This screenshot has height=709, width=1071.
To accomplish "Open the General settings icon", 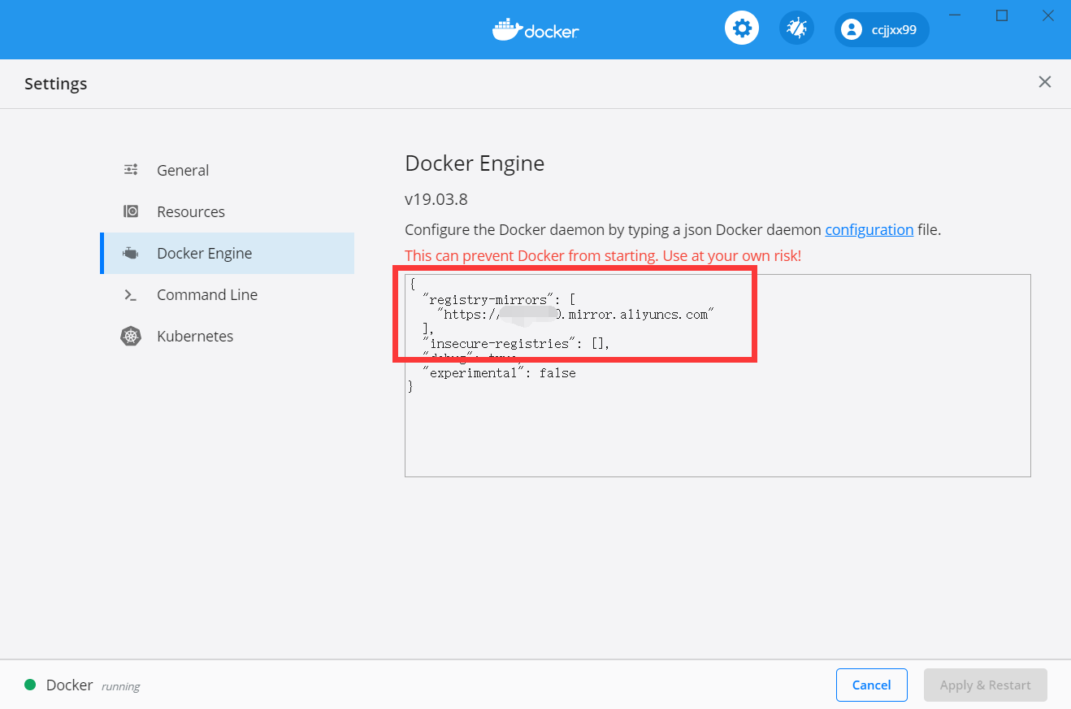I will pos(131,170).
